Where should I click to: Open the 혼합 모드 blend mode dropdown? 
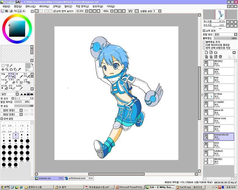click(225, 34)
